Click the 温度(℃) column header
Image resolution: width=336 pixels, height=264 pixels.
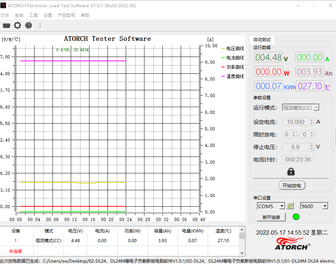(223, 231)
